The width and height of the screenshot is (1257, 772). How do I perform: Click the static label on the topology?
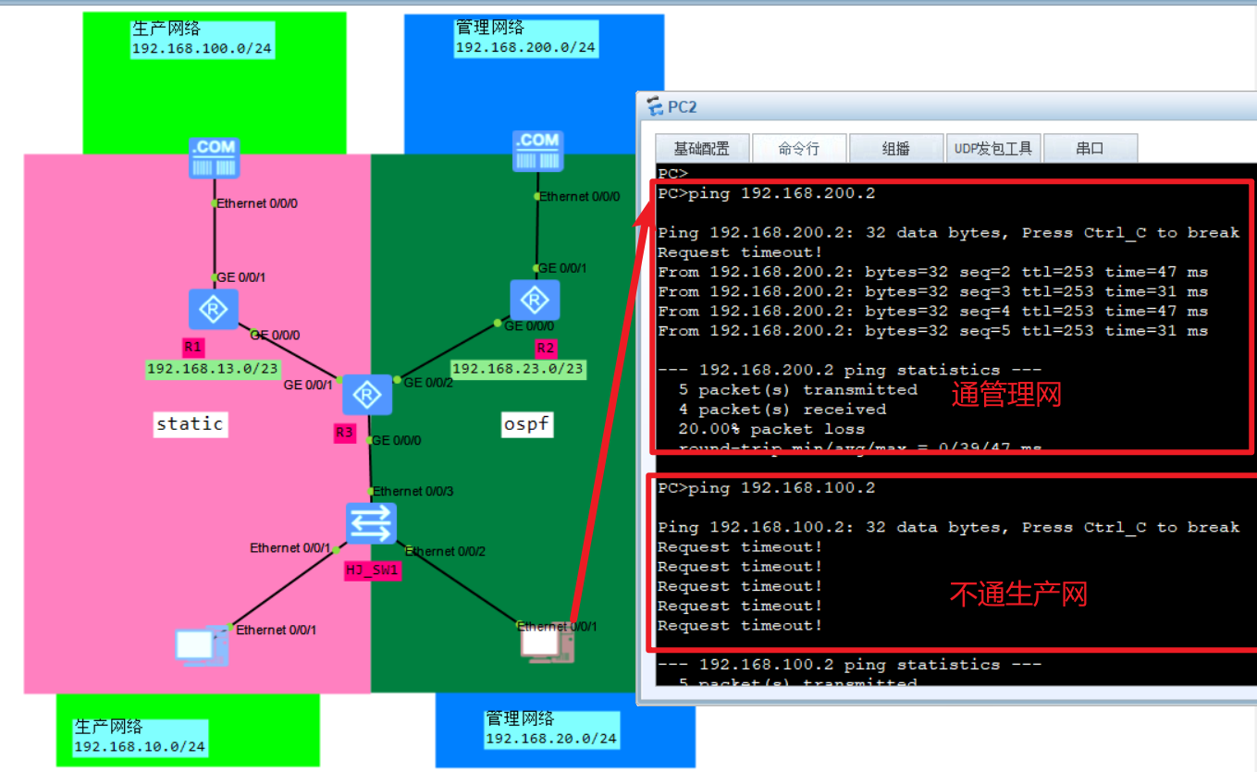point(190,424)
